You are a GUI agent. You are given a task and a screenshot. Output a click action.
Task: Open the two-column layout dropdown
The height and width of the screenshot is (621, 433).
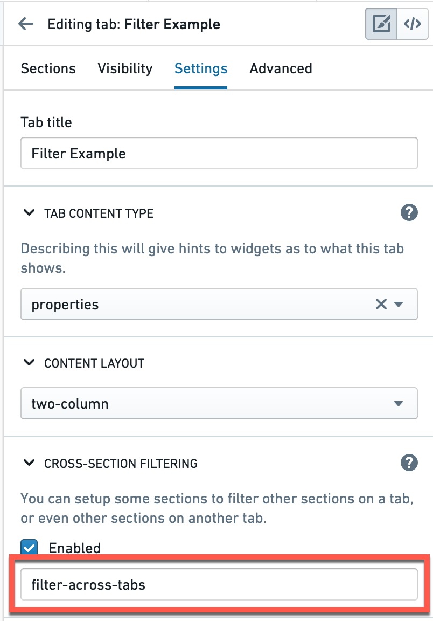219,403
